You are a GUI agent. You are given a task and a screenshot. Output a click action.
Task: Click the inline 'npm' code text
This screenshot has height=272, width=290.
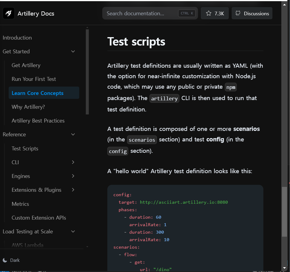pyautogui.click(x=231, y=87)
